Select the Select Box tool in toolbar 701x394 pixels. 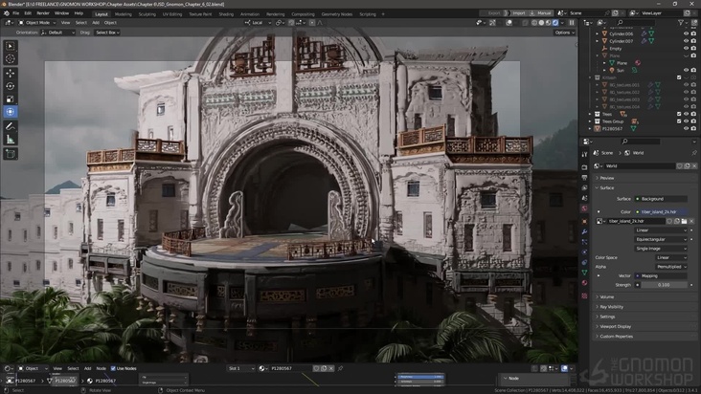click(11, 46)
